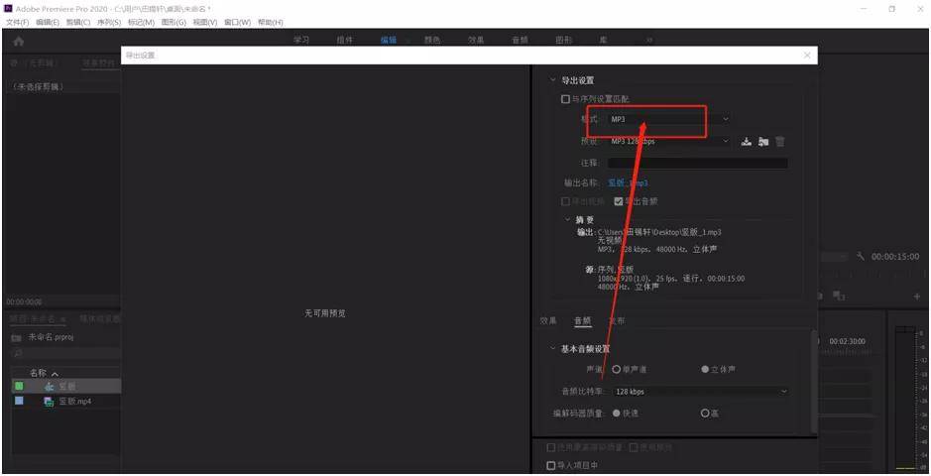Click the sequence icon for 竖版
Image resolution: width=931 pixels, height=476 pixels.
coord(50,387)
